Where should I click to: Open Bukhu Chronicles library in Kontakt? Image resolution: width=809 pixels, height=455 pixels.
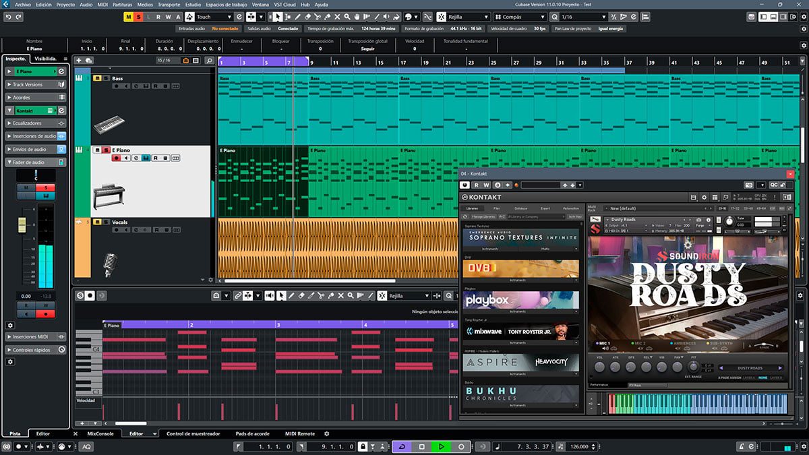tap(520, 394)
